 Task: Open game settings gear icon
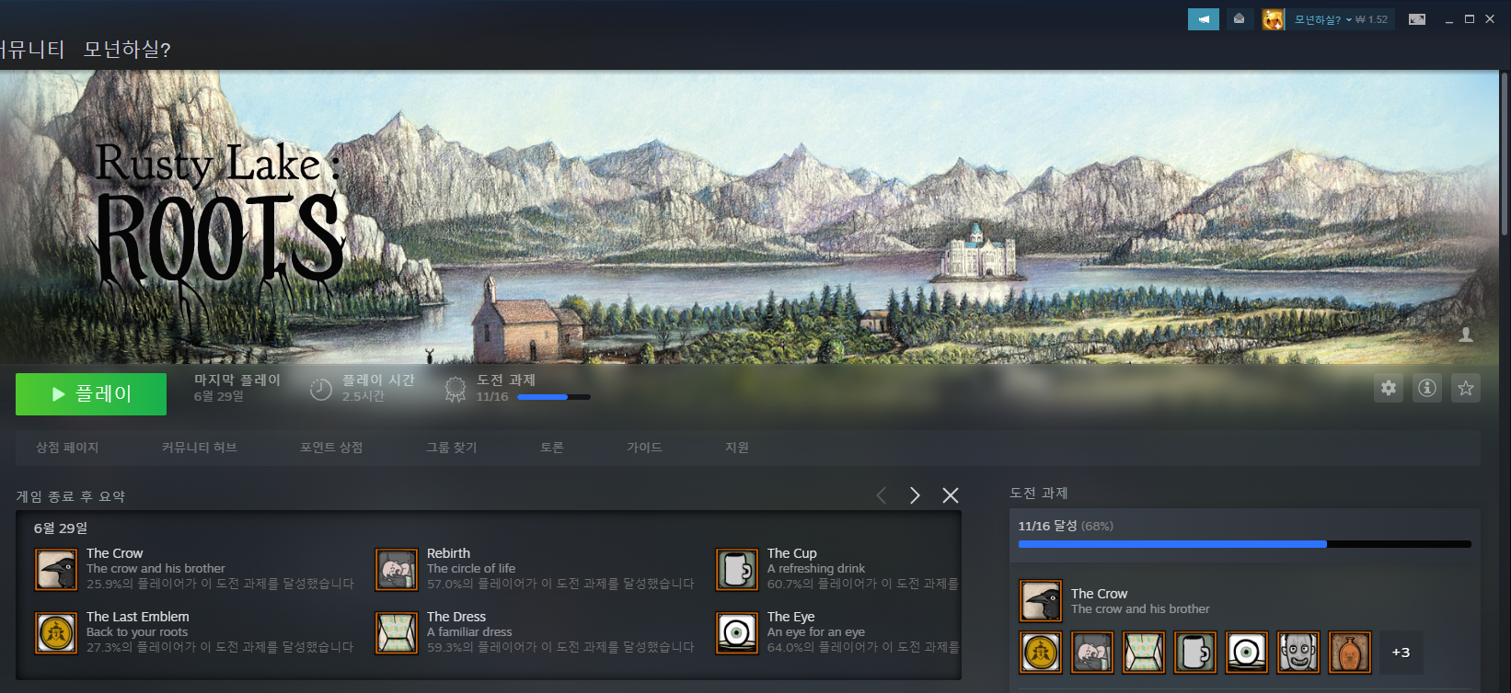[x=1389, y=388]
